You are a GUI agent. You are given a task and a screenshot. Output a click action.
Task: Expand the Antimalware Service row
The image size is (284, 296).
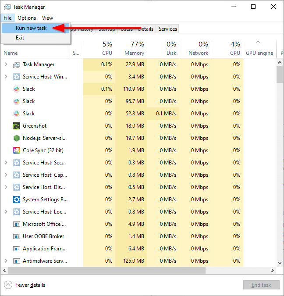(x=6, y=260)
